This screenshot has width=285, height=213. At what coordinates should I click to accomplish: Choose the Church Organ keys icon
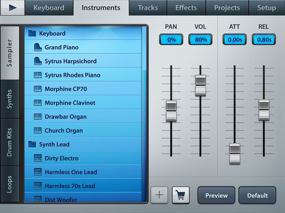38,130
